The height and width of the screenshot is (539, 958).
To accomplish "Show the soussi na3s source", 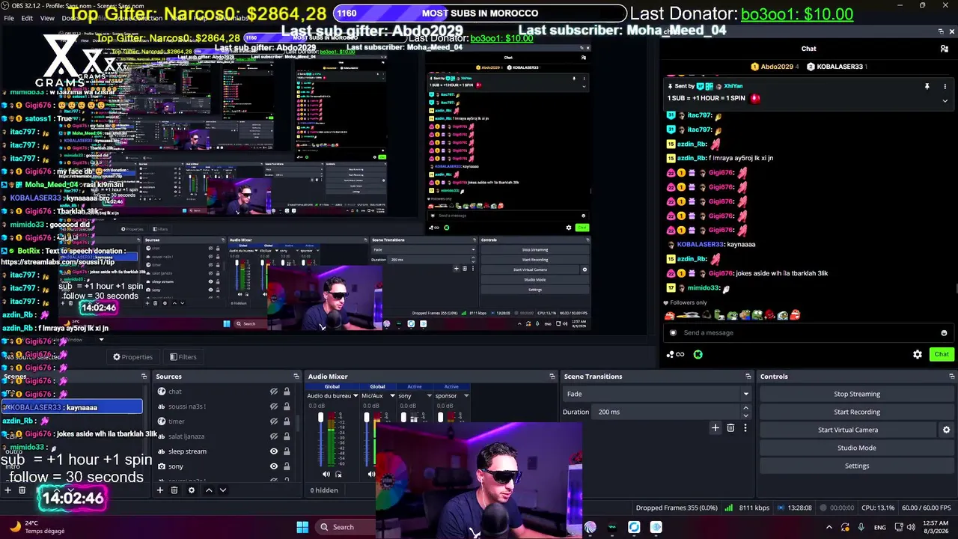I will pos(274,406).
